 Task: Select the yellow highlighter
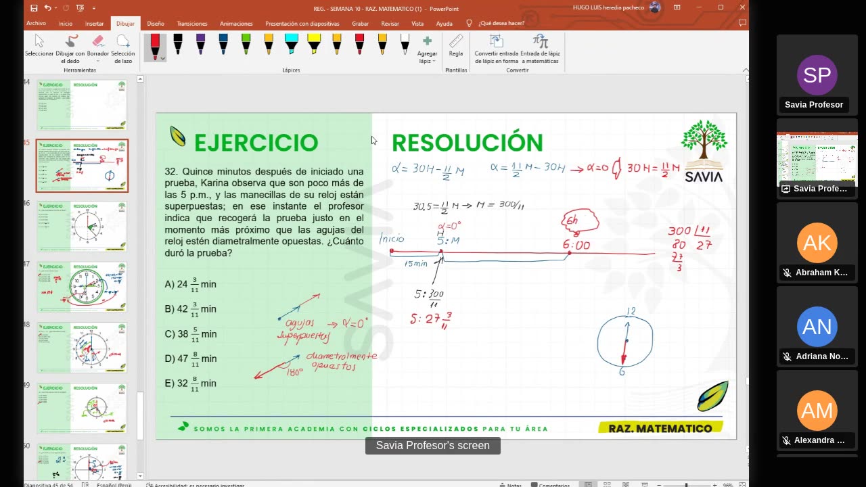[314, 45]
